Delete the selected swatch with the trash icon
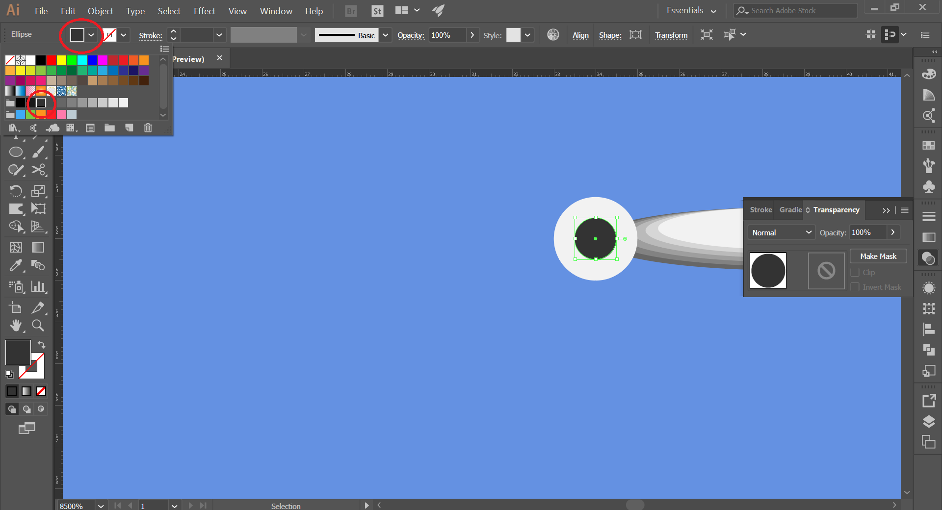The width and height of the screenshot is (942, 510). (x=148, y=128)
